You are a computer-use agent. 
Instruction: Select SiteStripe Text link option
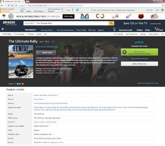[x=22, y=11]
